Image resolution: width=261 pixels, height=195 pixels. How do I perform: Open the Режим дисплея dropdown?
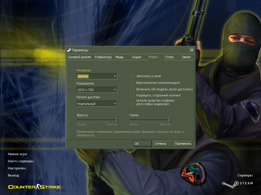(x=97, y=104)
